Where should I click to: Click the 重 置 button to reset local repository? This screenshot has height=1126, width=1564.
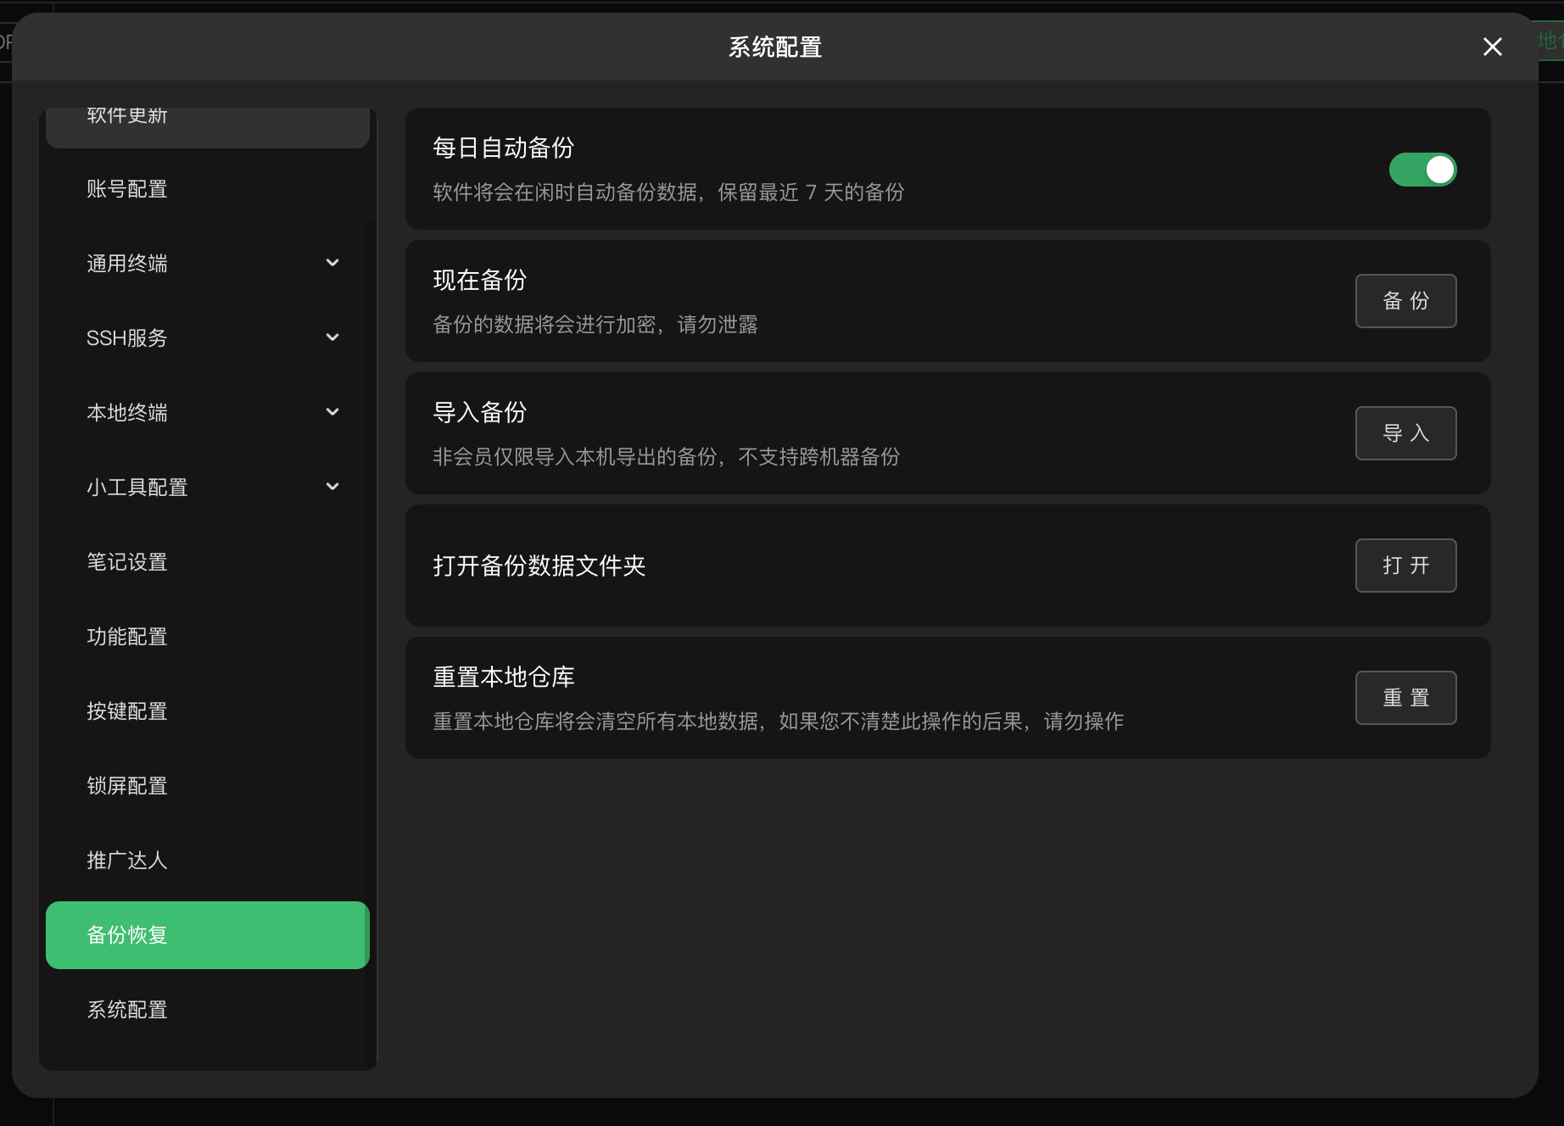(x=1405, y=697)
